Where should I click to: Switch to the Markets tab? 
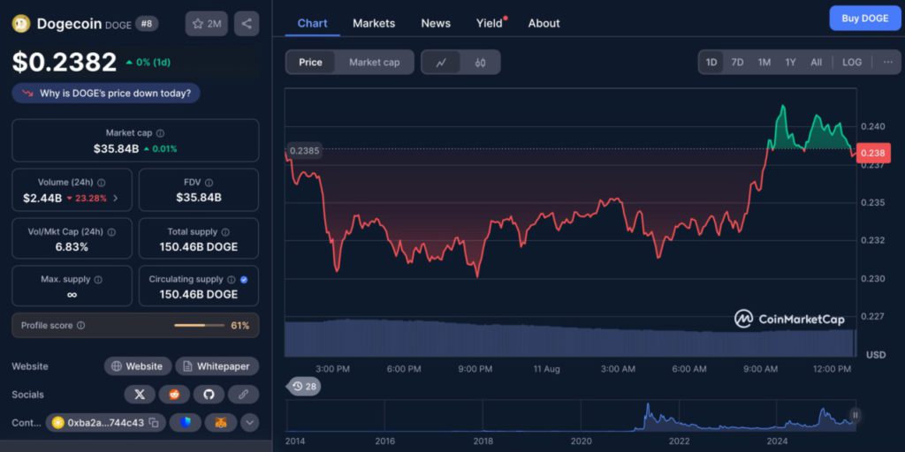pos(374,23)
